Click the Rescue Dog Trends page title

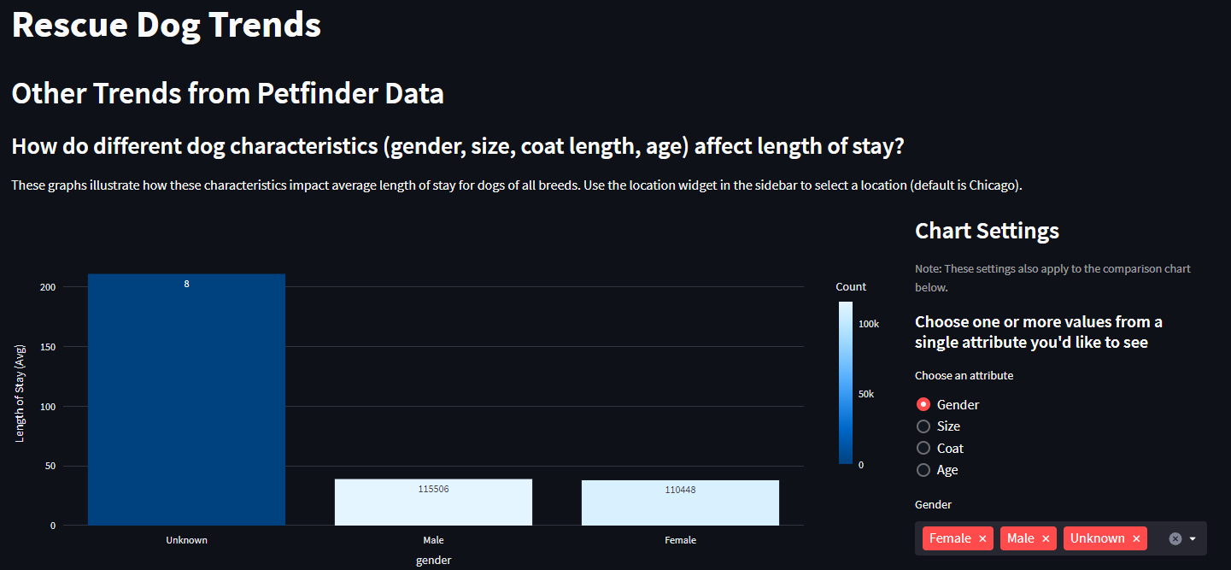(x=167, y=24)
